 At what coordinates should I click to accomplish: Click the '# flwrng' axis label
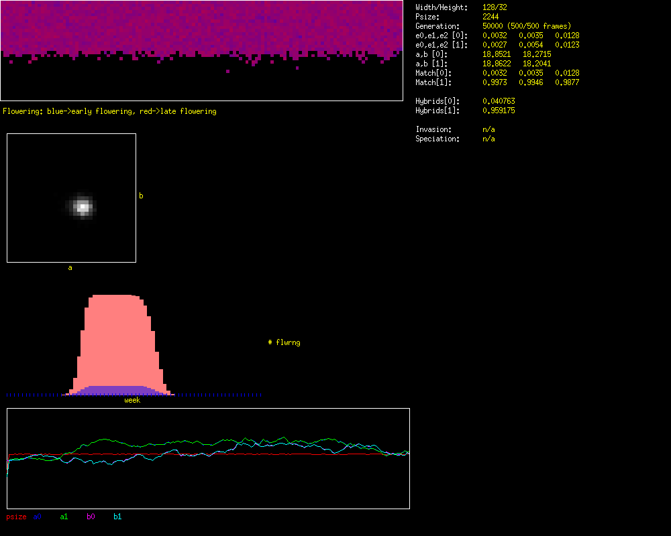click(284, 342)
